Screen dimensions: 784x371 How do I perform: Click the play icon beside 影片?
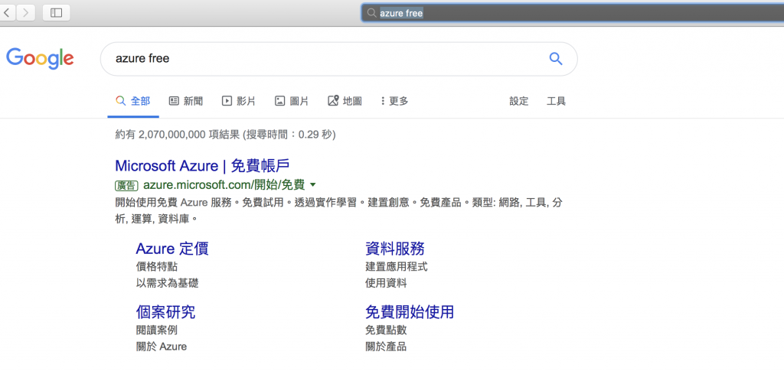227,101
